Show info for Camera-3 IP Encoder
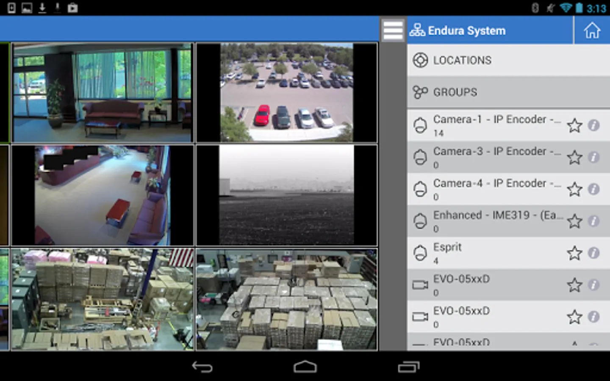The height and width of the screenshot is (381, 610). (594, 157)
